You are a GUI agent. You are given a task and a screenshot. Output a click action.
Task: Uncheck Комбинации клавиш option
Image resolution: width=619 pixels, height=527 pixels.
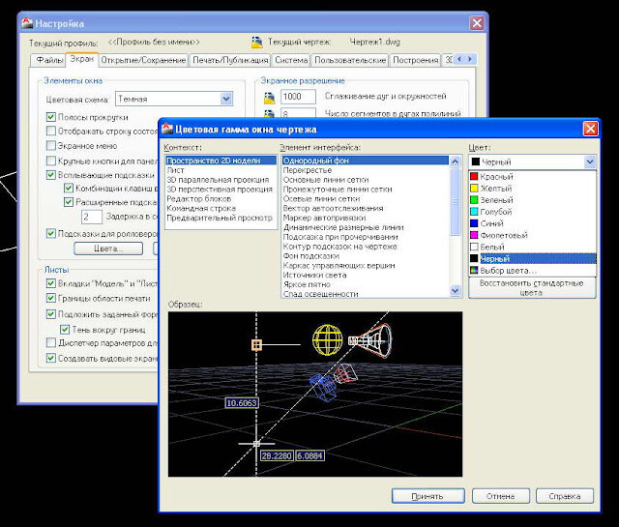pyautogui.click(x=69, y=189)
